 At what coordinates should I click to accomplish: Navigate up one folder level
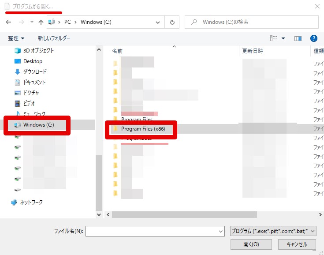41,22
